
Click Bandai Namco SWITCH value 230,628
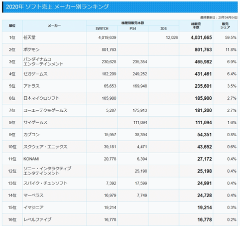tap(109, 62)
